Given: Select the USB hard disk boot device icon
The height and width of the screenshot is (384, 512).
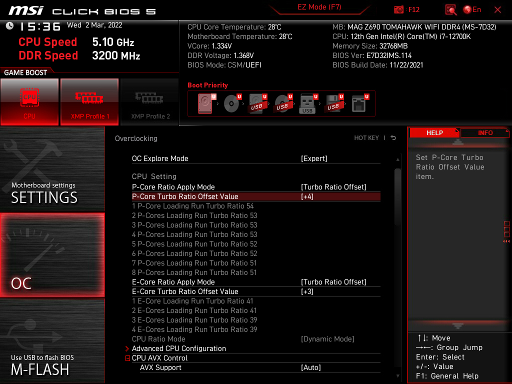Looking at the screenshot, I should point(257,103).
